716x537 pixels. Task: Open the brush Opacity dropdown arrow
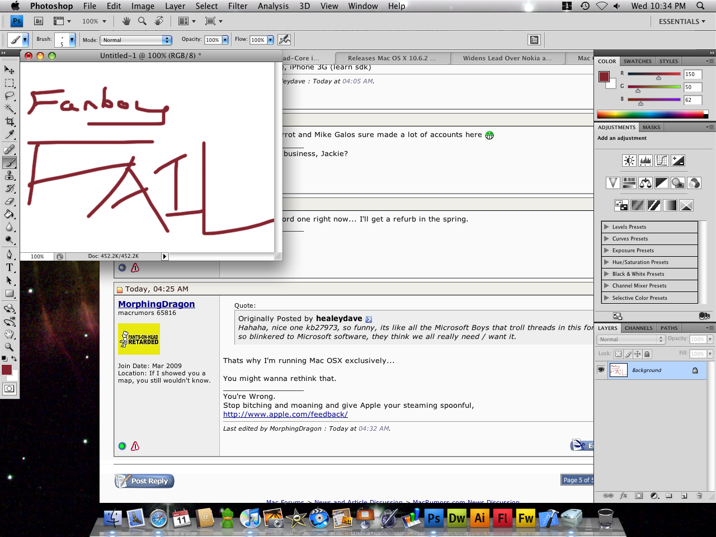[225, 40]
